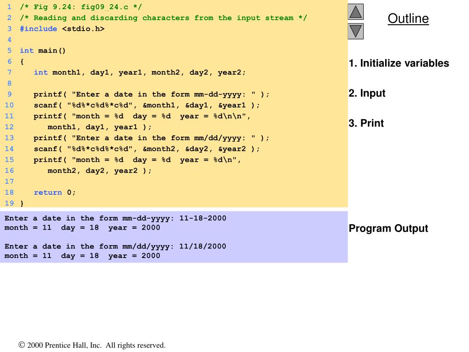Click the '#include <stdio.h>' code line

point(62,29)
